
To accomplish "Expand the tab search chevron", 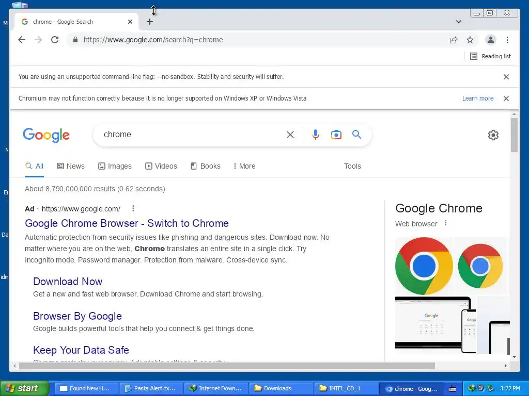I will (459, 22).
